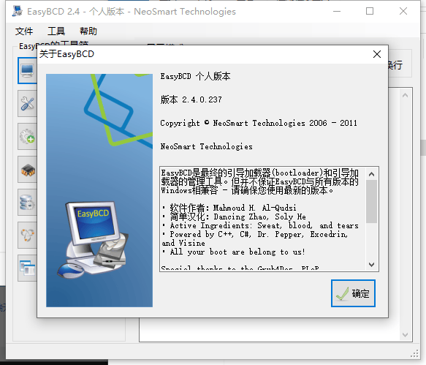Click the EasyBCD app icon in title bar

18,11
